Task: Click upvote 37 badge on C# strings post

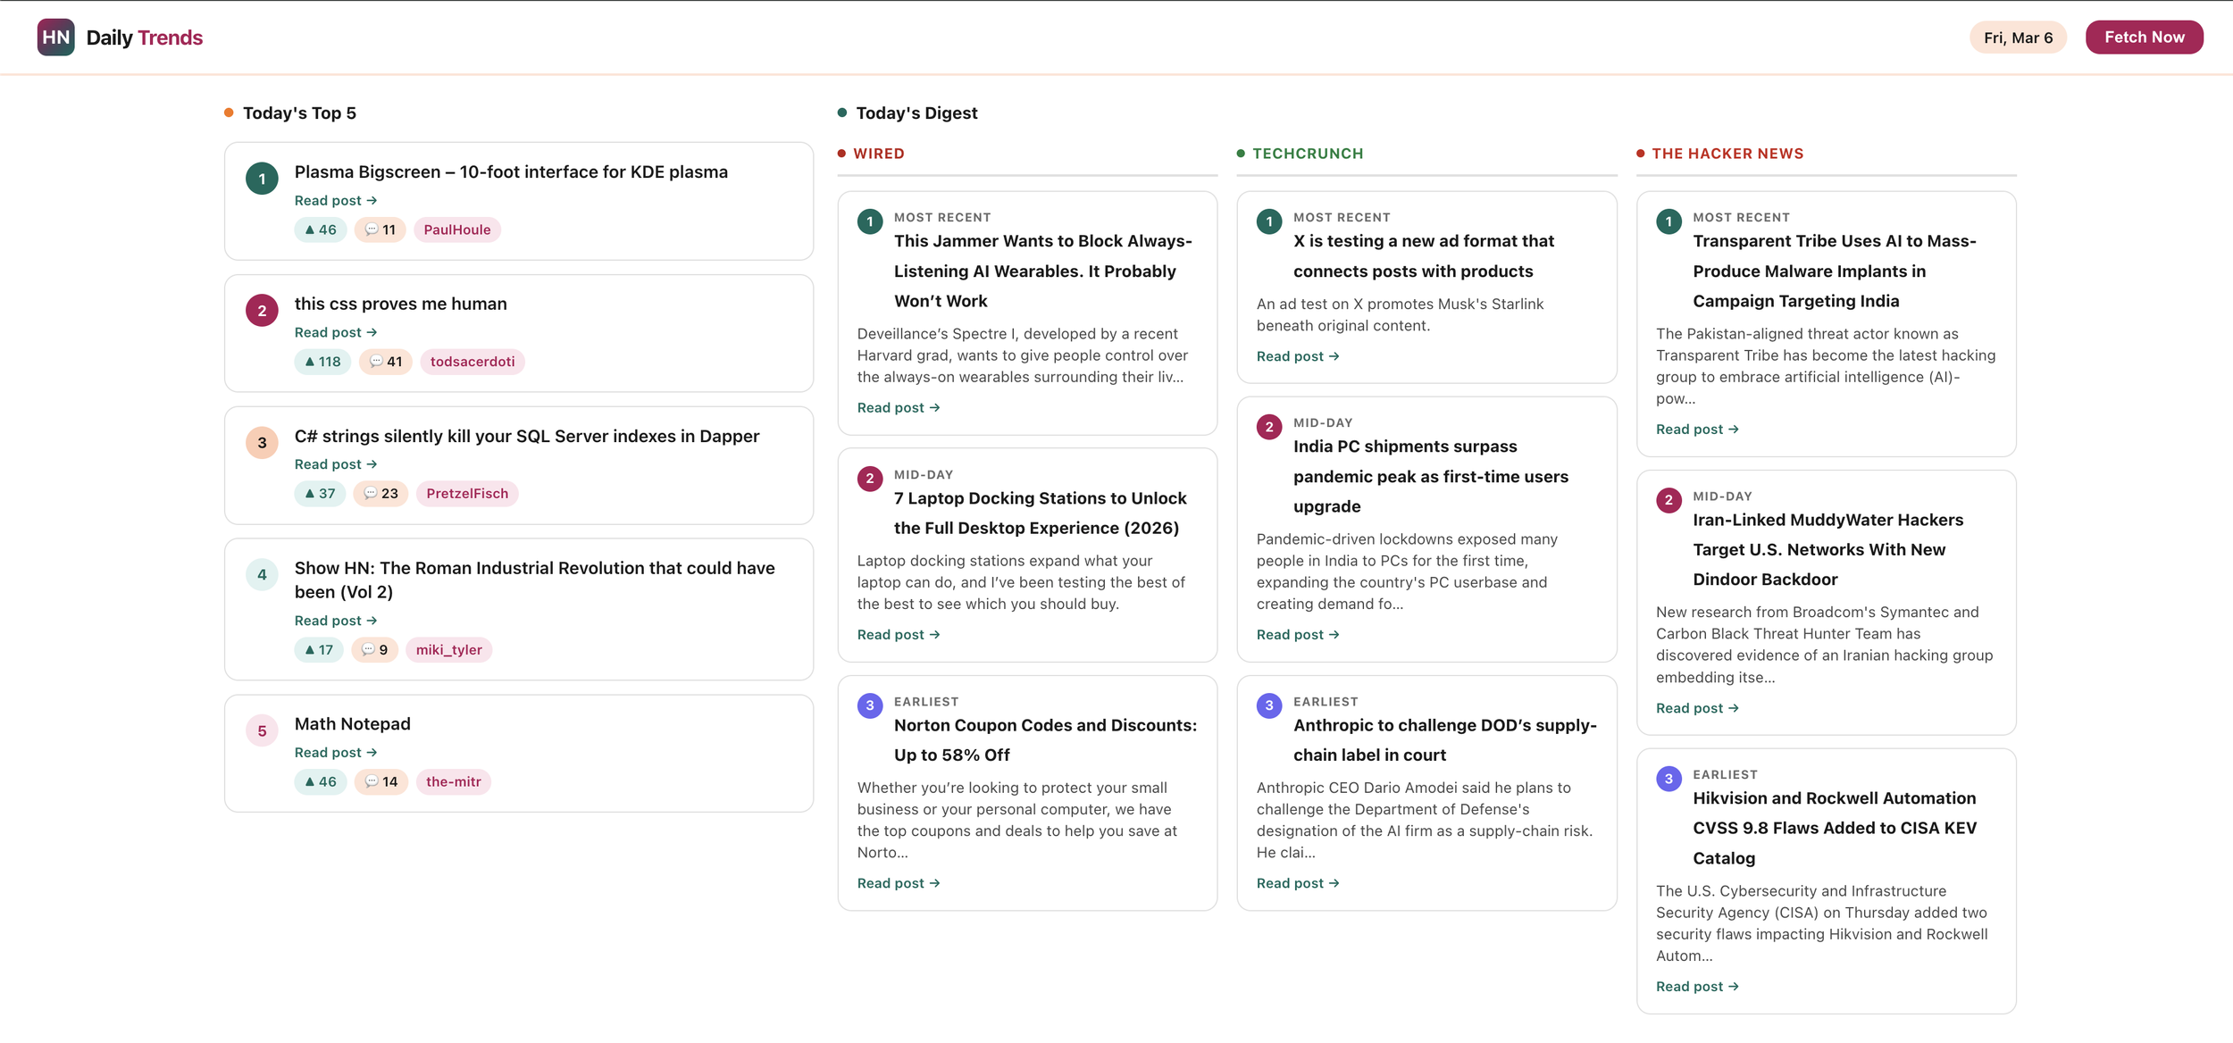Action: point(320,494)
